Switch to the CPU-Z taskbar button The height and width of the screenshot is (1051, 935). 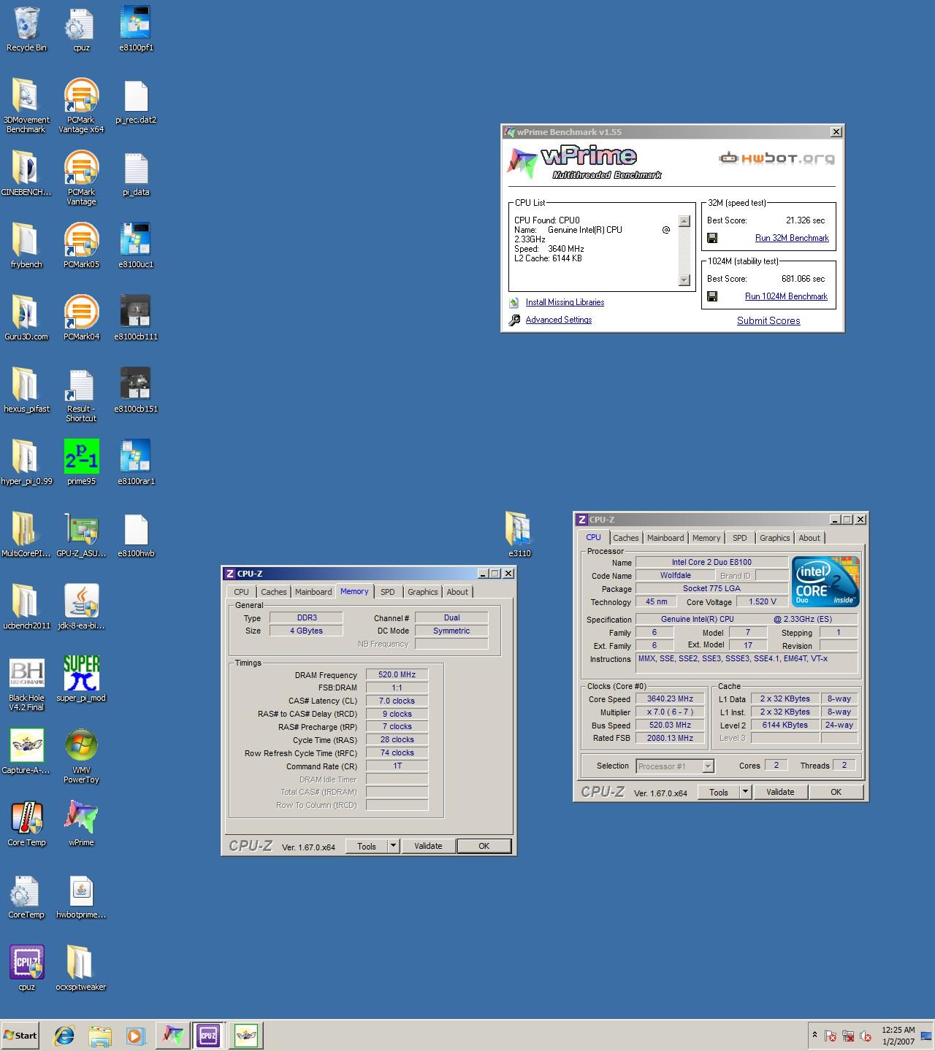click(x=208, y=1035)
